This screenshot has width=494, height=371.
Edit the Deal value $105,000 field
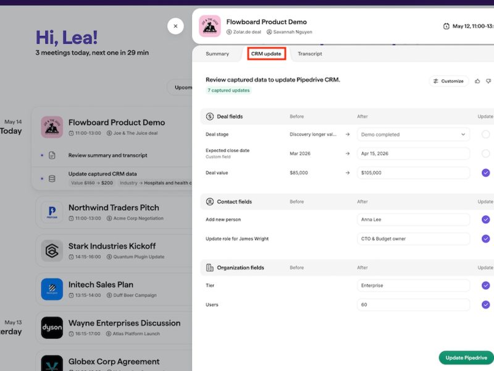coord(413,173)
